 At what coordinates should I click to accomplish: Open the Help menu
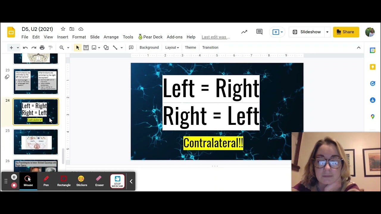(x=191, y=37)
